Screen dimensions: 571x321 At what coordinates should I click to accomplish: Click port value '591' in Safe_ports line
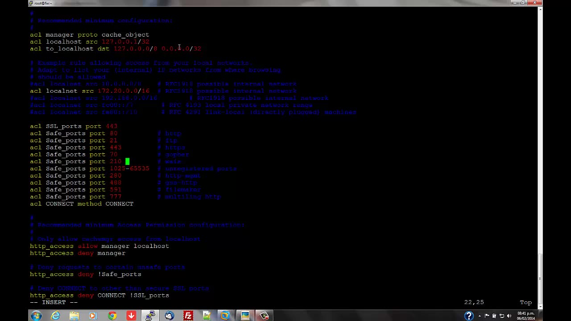point(116,189)
